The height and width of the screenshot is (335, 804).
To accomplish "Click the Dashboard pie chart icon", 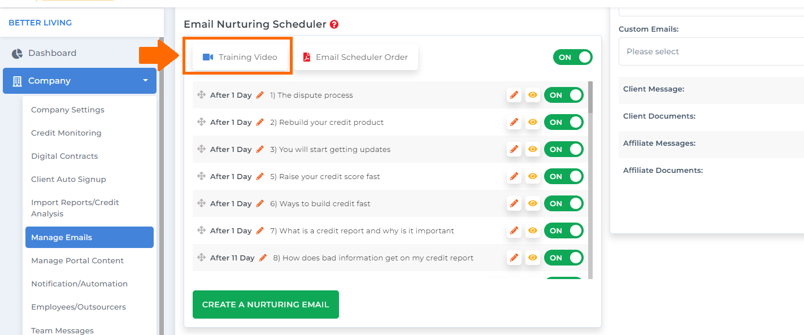I will point(17,53).
